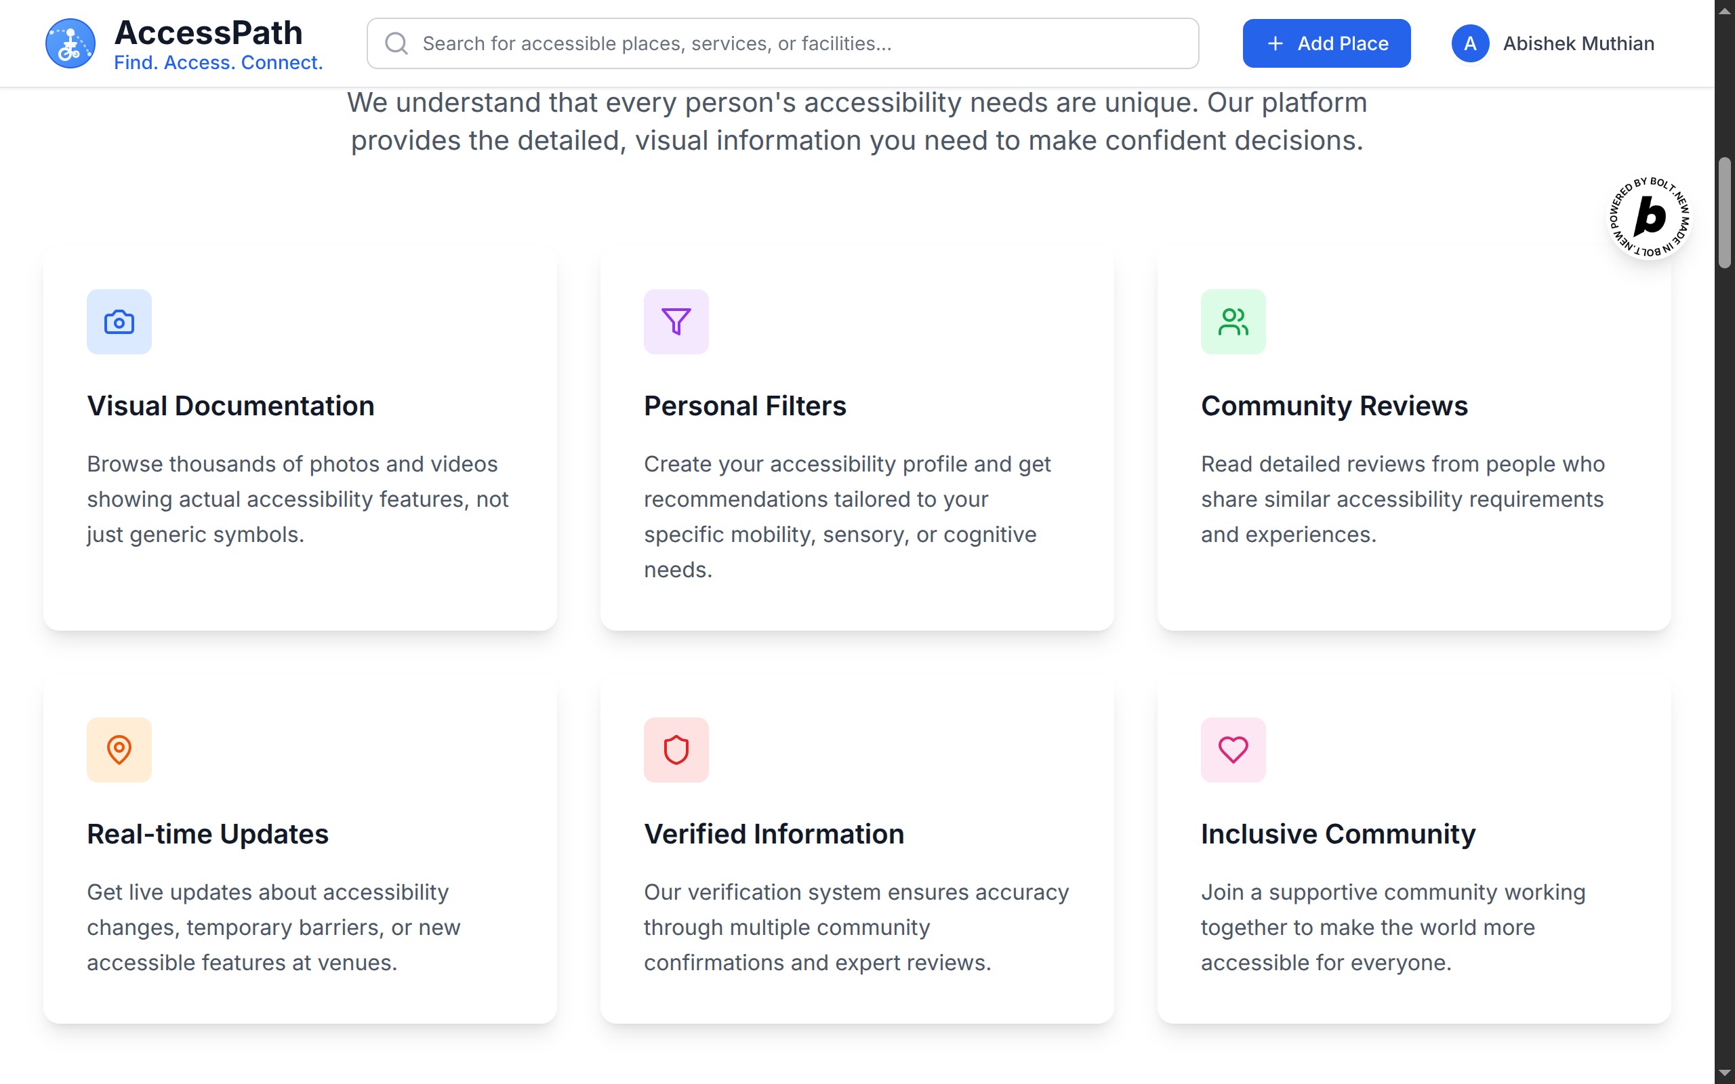
Task: Click the pink heart Inclusive Community icon
Action: [x=1232, y=750]
